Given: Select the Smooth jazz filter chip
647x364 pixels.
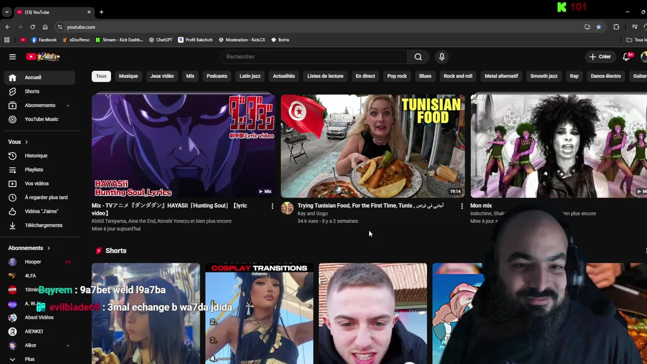Looking at the screenshot, I should point(543,76).
